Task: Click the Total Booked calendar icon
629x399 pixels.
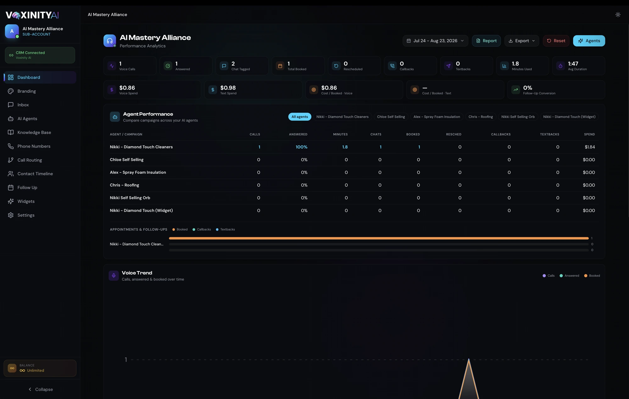Action: (280, 66)
